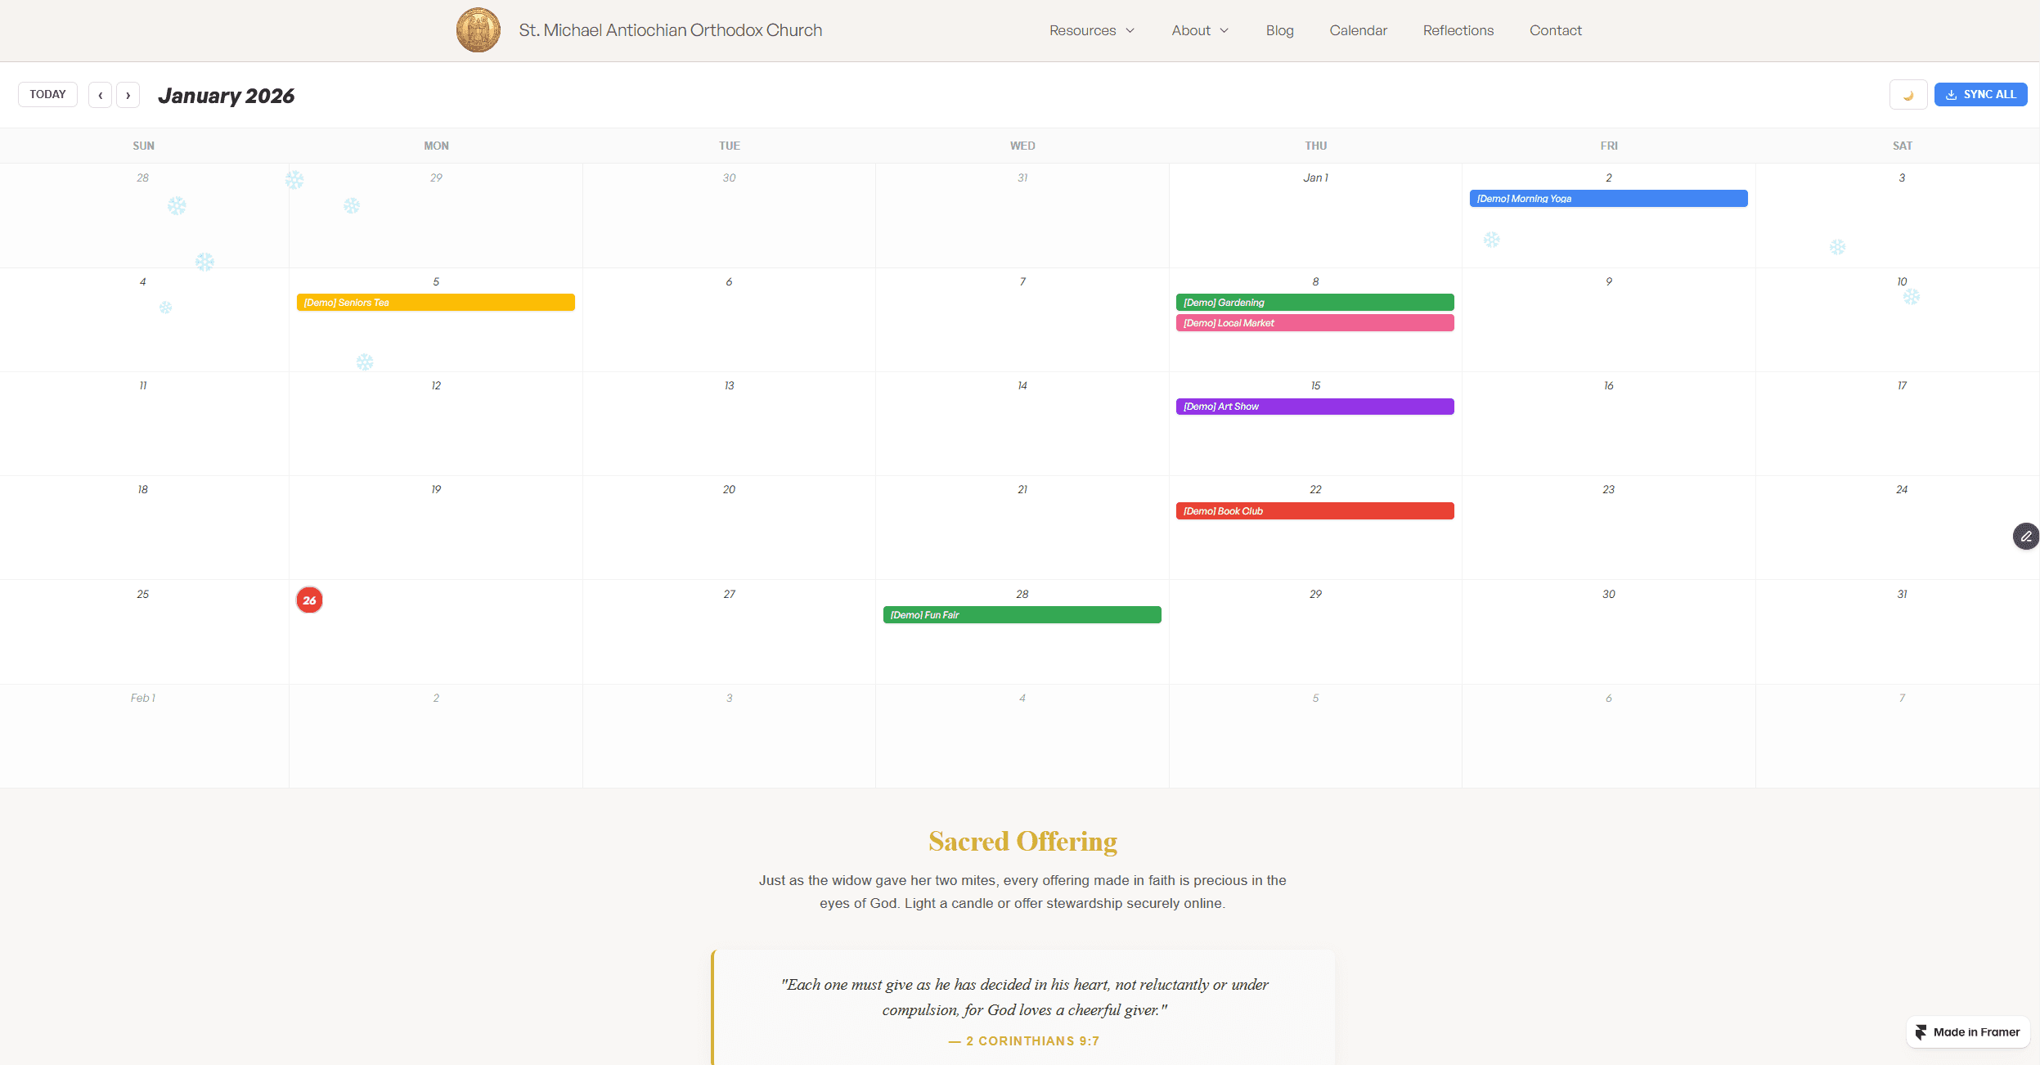Expand the About dropdown menu
Image resolution: width=2040 pixels, height=1065 pixels.
(1199, 30)
